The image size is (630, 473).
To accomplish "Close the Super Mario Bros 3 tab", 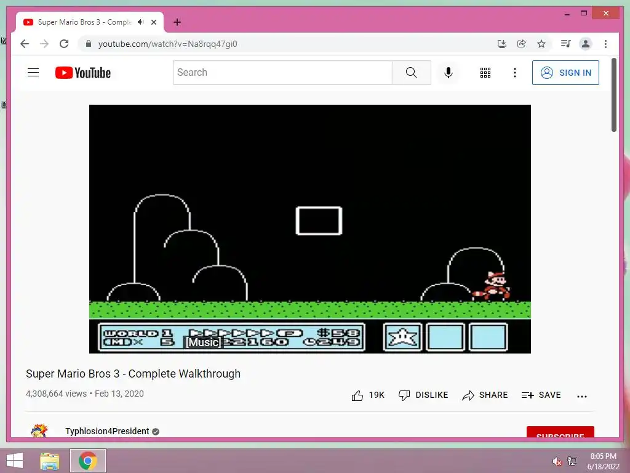I will 154,22.
